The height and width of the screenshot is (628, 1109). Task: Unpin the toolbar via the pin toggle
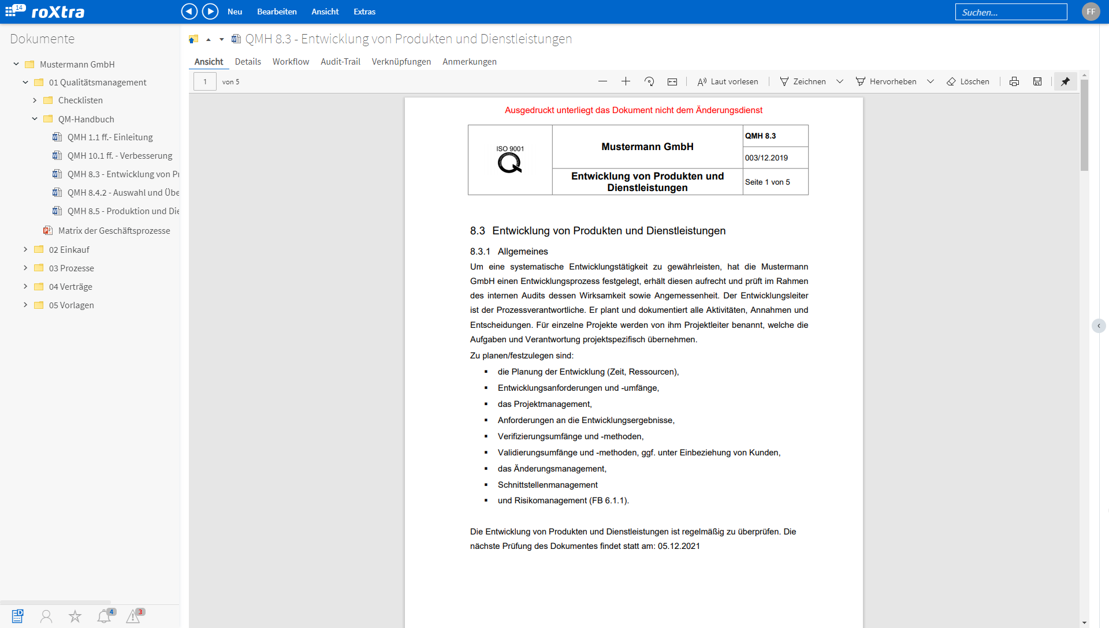(1065, 81)
